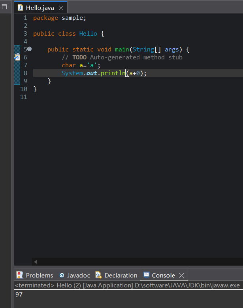Close the Hello.java editor tab
Viewport: 243px width, 308px height.
[x=61, y=8]
